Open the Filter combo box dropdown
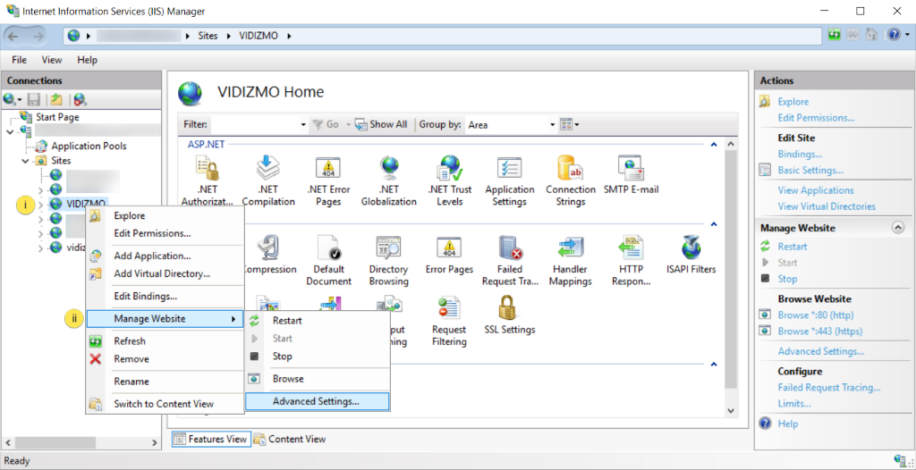The image size is (916, 470). [303, 125]
